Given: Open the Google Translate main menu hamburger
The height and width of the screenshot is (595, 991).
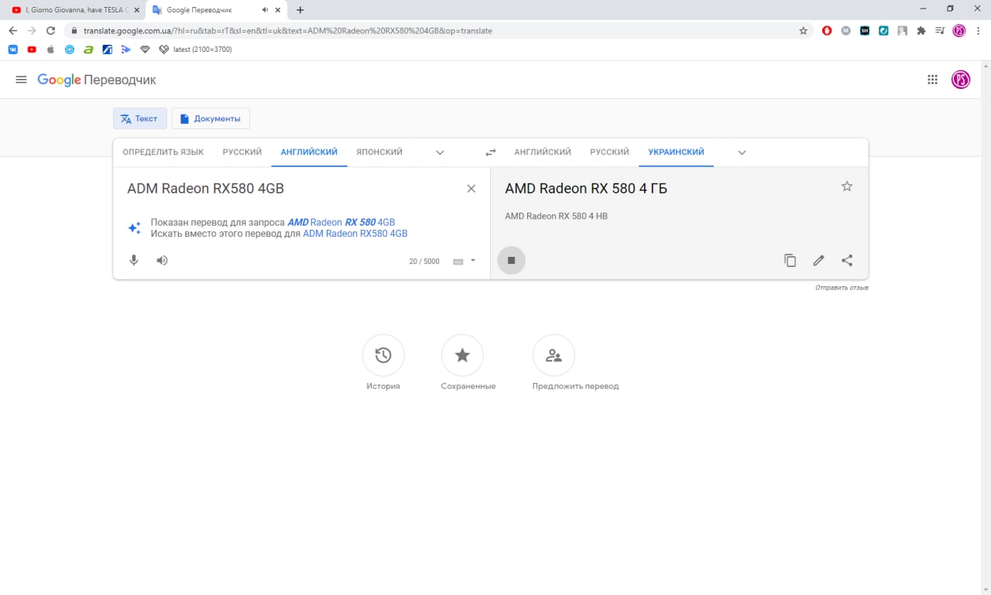Looking at the screenshot, I should point(21,80).
